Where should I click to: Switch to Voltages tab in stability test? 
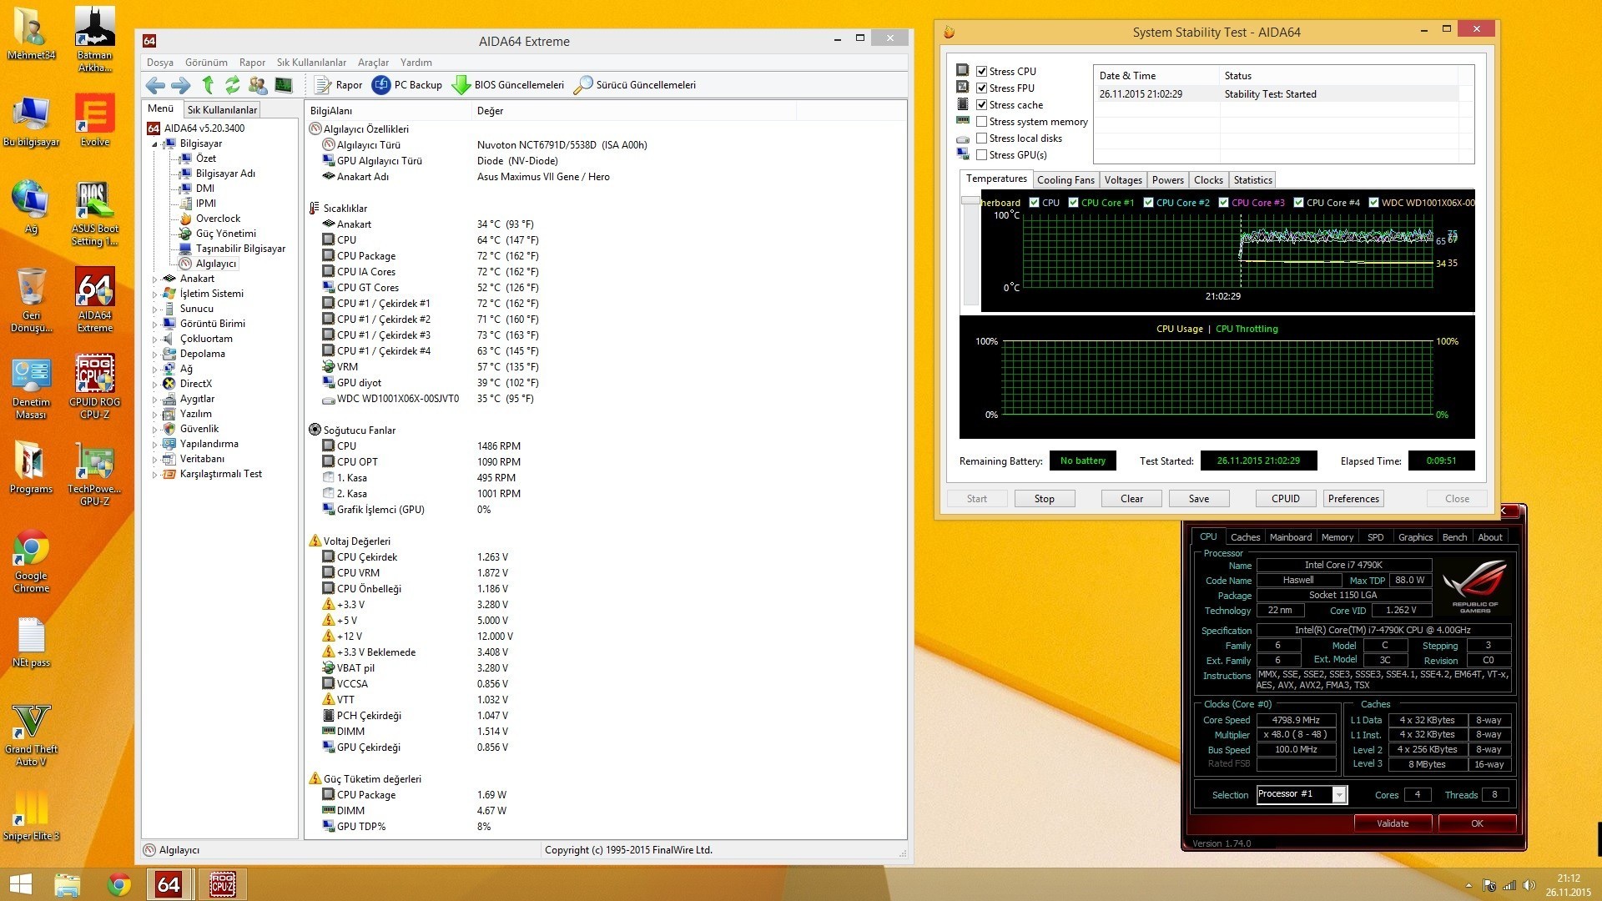click(x=1123, y=180)
